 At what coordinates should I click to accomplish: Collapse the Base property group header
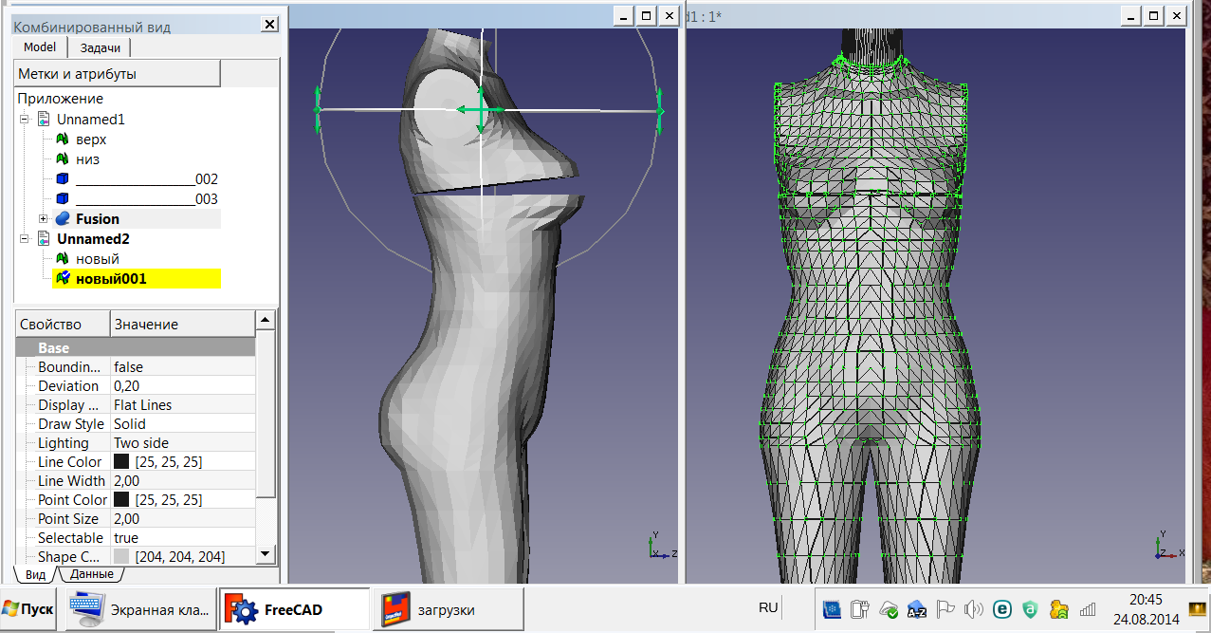point(136,347)
